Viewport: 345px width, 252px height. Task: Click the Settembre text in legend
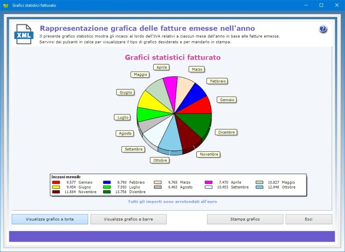point(240,187)
